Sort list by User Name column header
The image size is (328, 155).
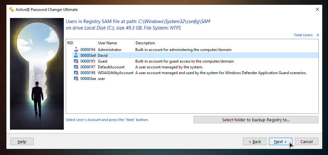click(x=115, y=43)
